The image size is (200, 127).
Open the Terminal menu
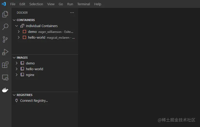84,4
